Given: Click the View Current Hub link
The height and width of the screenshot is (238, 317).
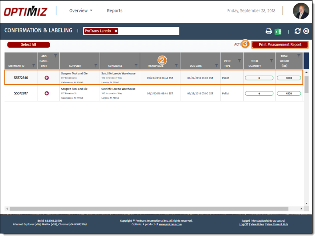Looking at the screenshot, I should [277, 224].
